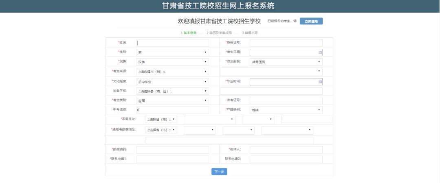Select step 3 填报志愿 tab
Image resolution: width=440 pixels, height=183 pixels.
(250, 33)
